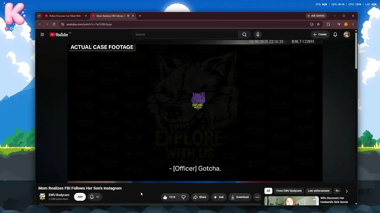Select the 'All' filter chip
Viewport: 380px width, 213px height.
pyautogui.click(x=268, y=191)
